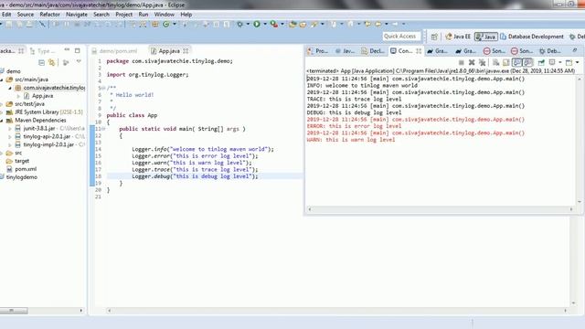
Task: Click Package Explorer horizontal scrollbar thumb
Action: tap(14, 311)
